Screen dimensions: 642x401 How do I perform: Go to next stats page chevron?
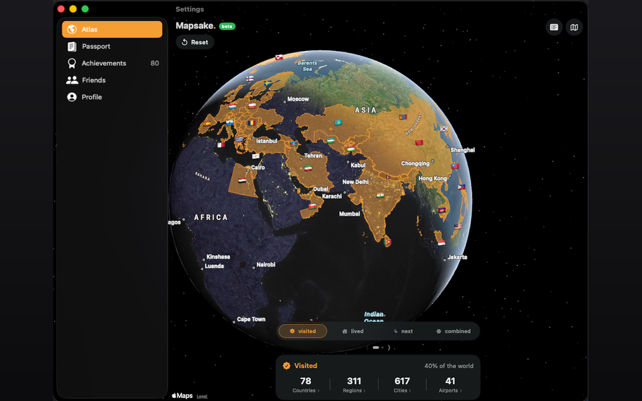coord(389,348)
